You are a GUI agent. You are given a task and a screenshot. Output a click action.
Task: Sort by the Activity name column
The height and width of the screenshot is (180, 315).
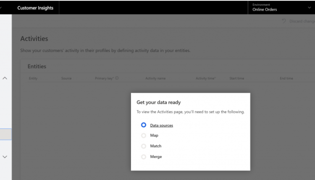tap(155, 78)
